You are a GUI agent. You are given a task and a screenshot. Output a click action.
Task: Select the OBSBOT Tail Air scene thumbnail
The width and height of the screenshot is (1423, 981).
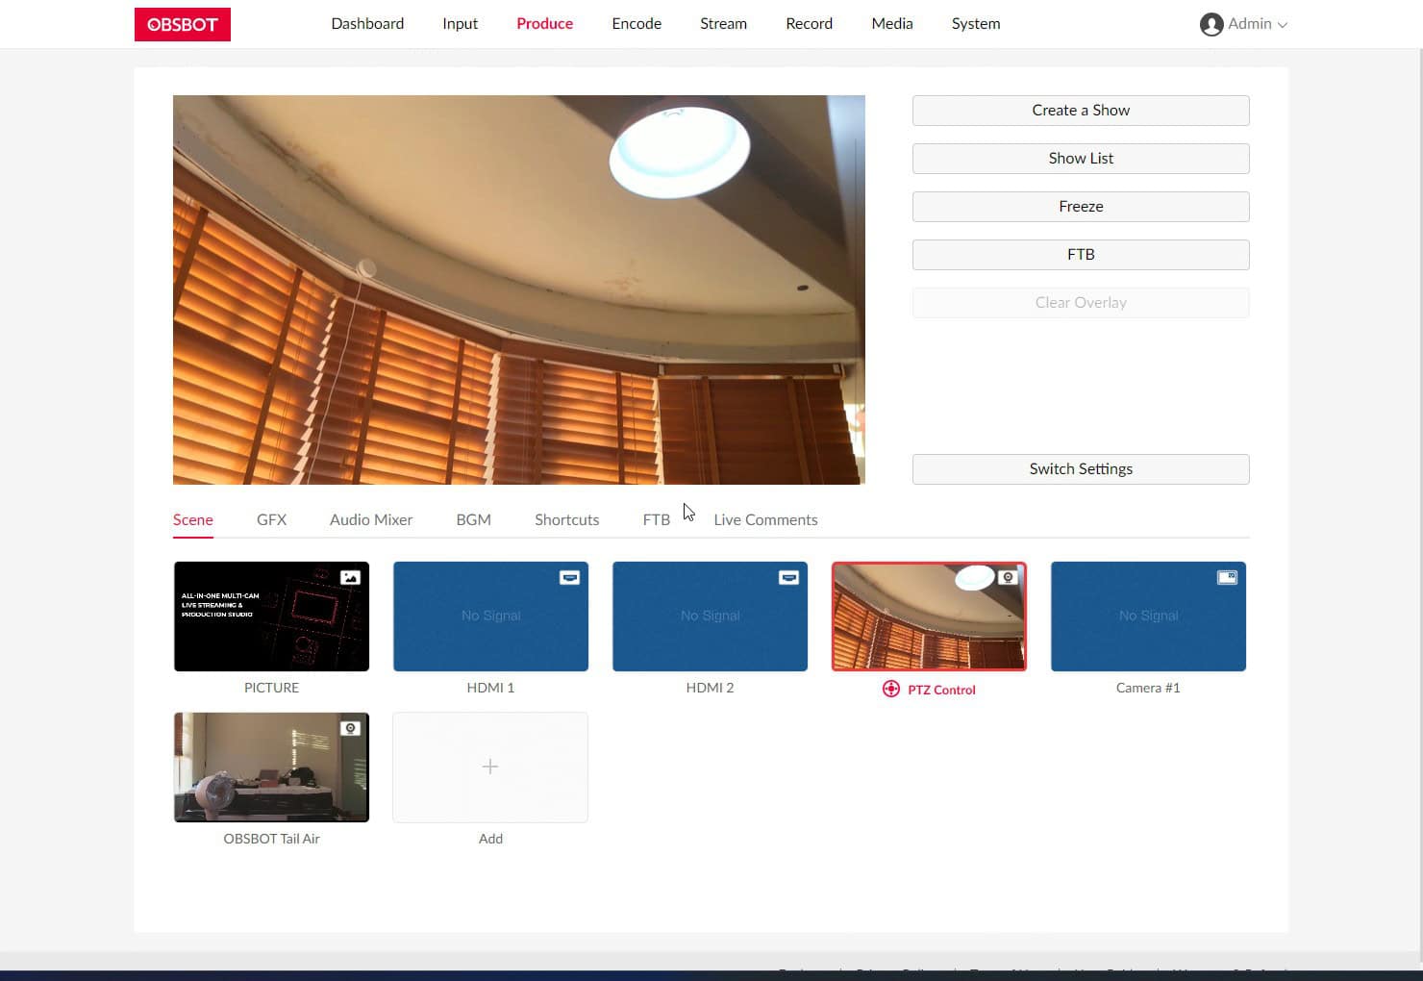pyautogui.click(x=271, y=767)
